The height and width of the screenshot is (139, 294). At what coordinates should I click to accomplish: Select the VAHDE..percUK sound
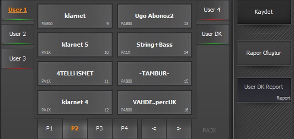pos(154,102)
